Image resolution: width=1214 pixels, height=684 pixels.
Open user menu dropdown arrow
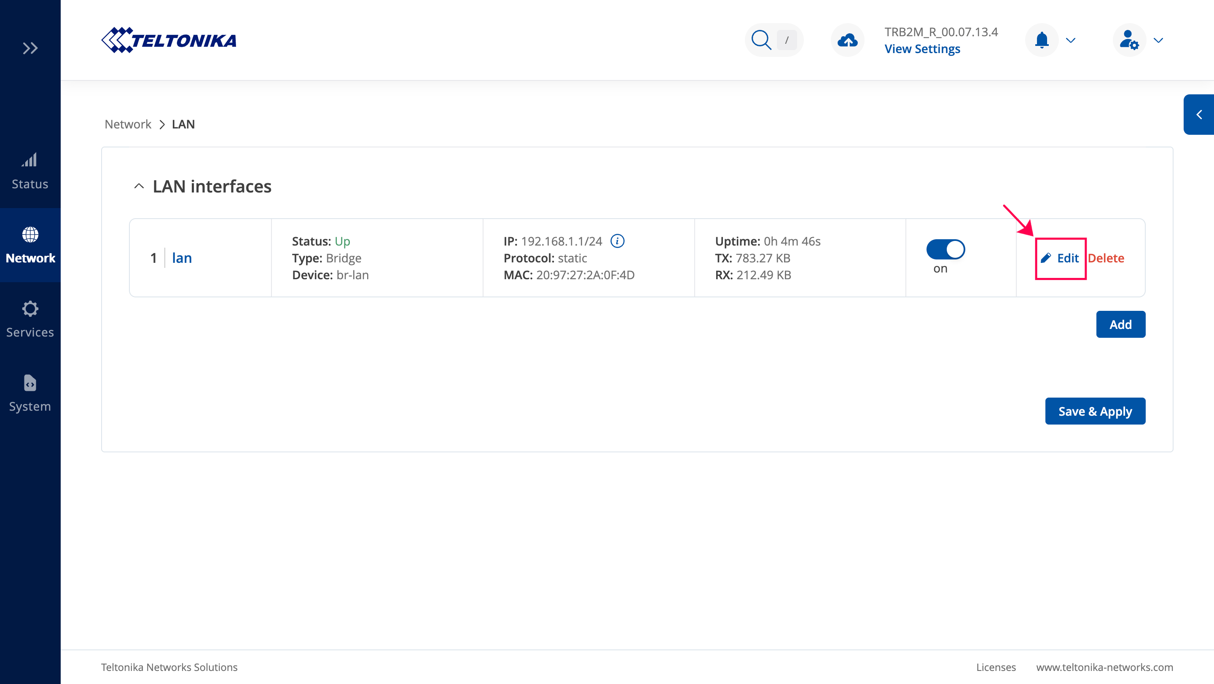(x=1158, y=40)
